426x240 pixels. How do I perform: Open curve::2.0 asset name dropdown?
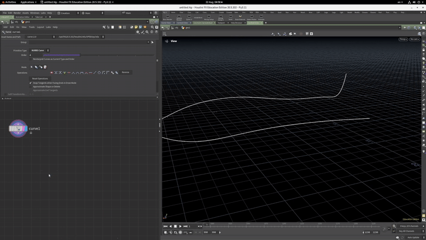coord(40,37)
